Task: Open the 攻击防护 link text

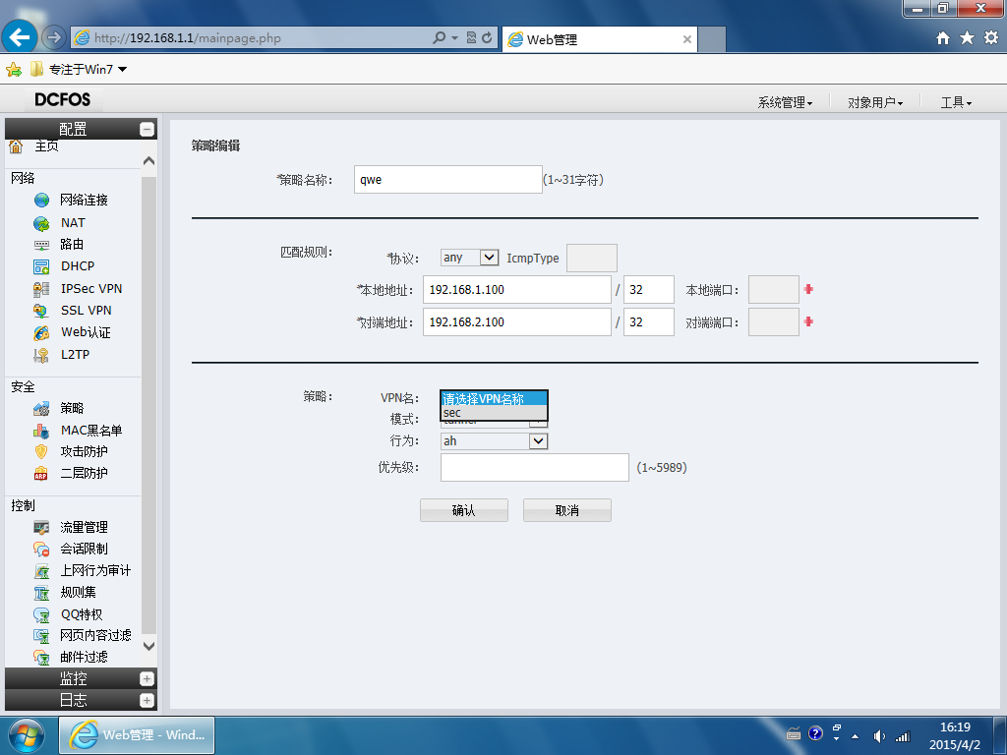Action: [x=85, y=452]
